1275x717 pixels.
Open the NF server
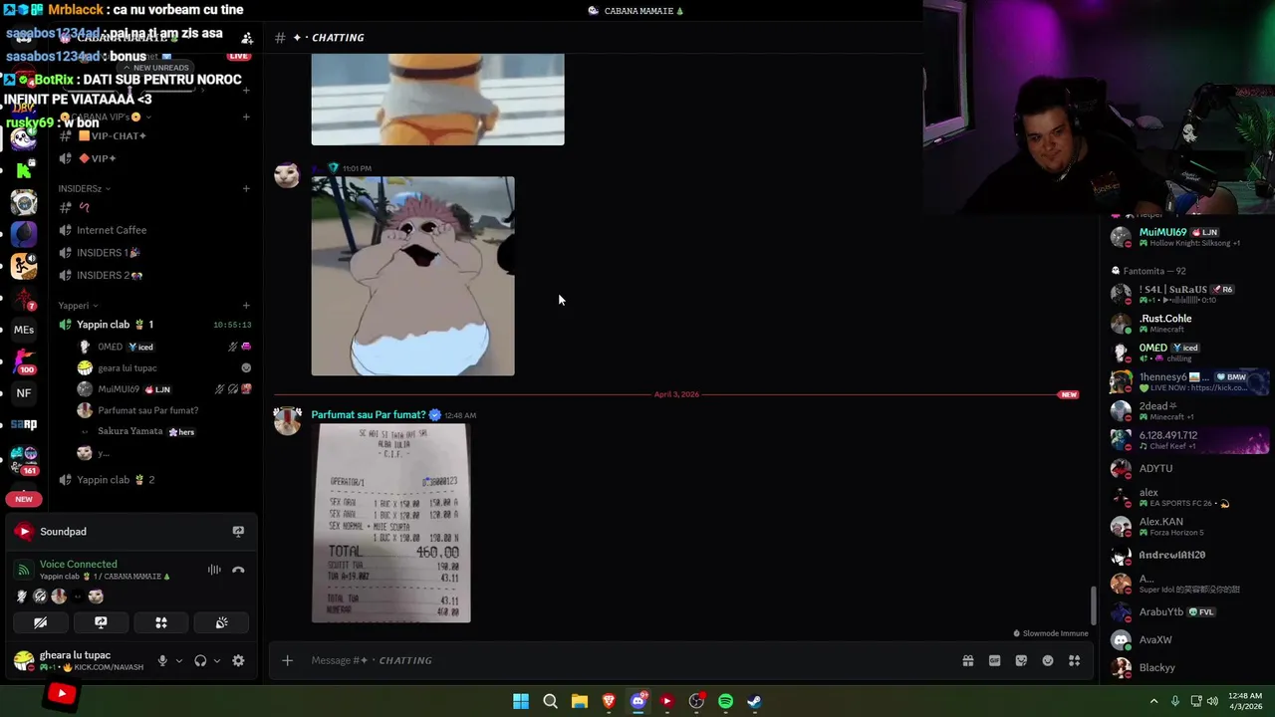click(x=24, y=392)
